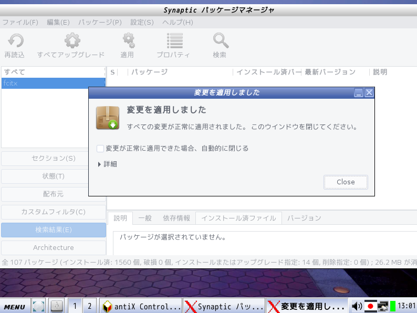Click the 再読込 reload toolbar icon
The image size is (417, 313).
point(16,40)
